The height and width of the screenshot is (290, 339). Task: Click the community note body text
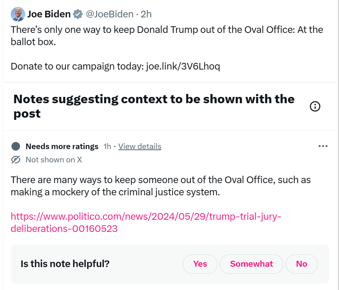pos(160,186)
